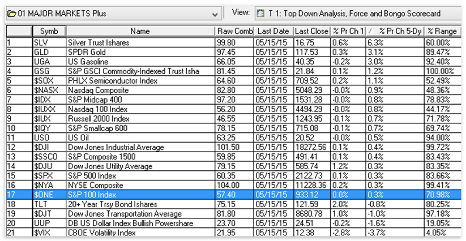Click the sort arrow in % Pr Ch 5-Dy header
Viewport: 466px width, 241px height.
(370, 31)
